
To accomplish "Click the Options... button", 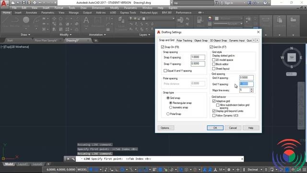I will 166,128.
